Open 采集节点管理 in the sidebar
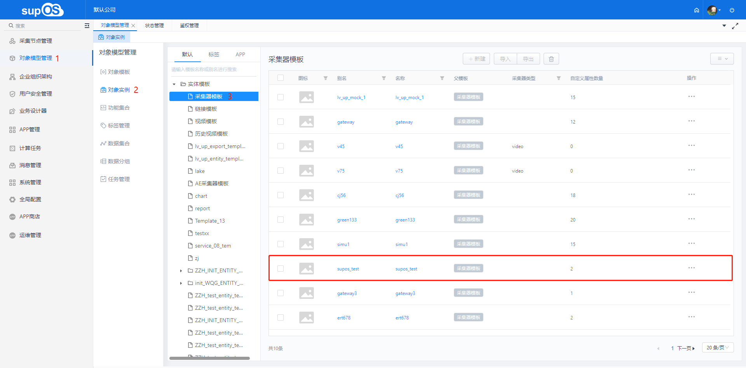Image resolution: width=746 pixels, height=368 pixels. 35,40
